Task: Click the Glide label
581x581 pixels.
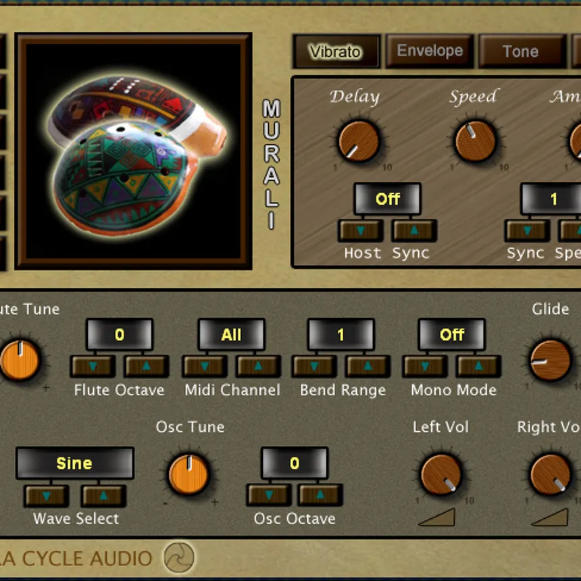Action: pyautogui.click(x=550, y=309)
